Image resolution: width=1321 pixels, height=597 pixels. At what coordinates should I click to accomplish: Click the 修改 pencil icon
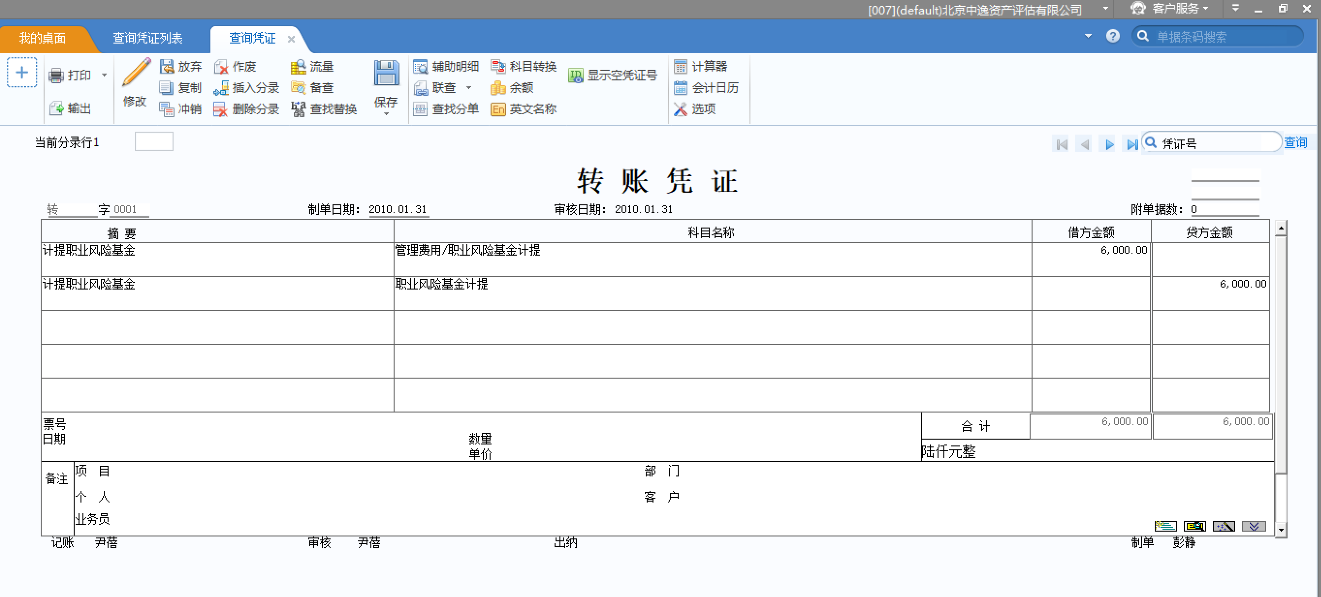coord(136,73)
